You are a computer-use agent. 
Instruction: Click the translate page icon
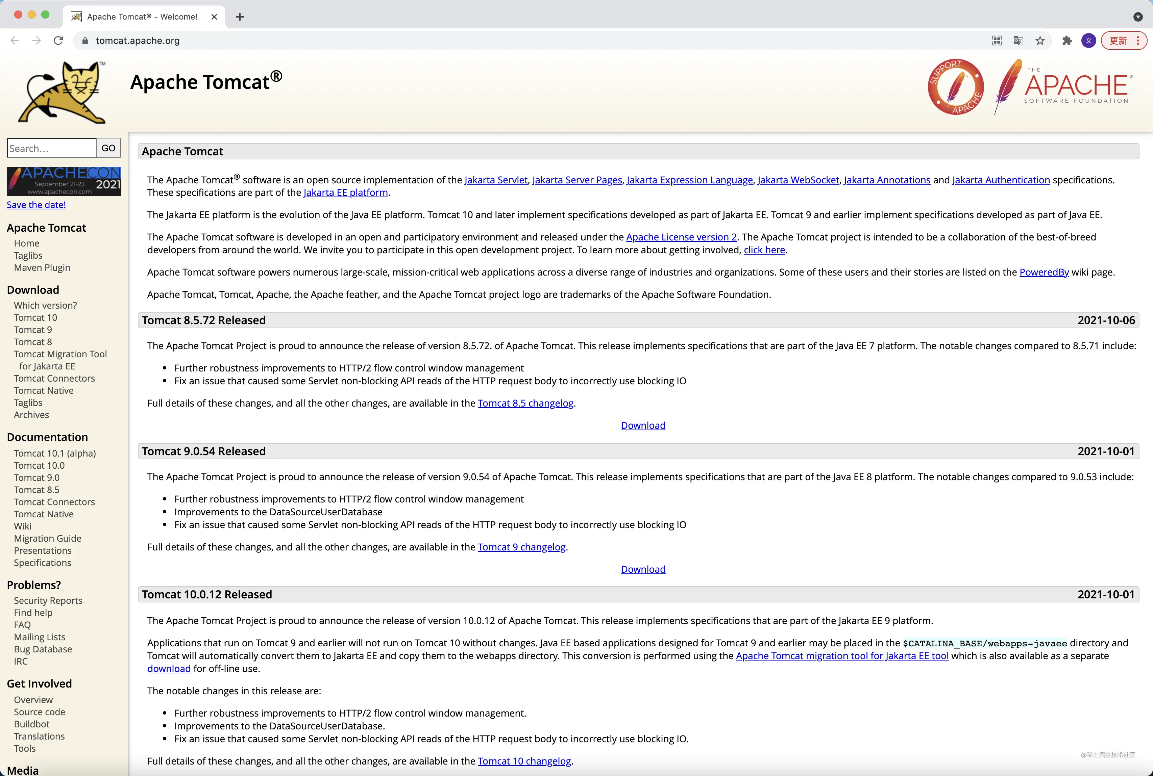tap(1018, 41)
